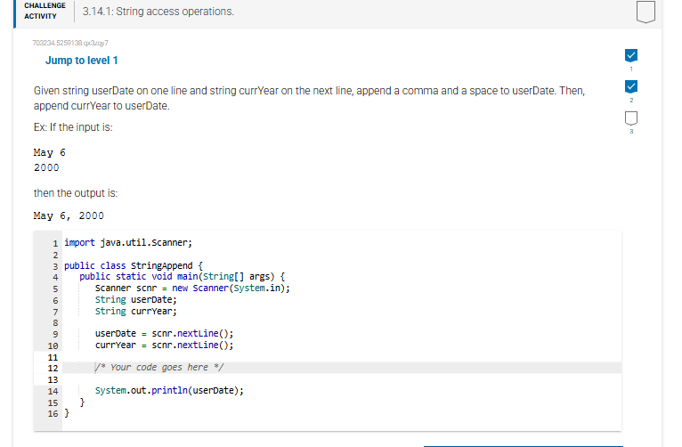This screenshot has height=447, width=682.
Task: Click the text 'then the output is:'
Action: [76, 193]
